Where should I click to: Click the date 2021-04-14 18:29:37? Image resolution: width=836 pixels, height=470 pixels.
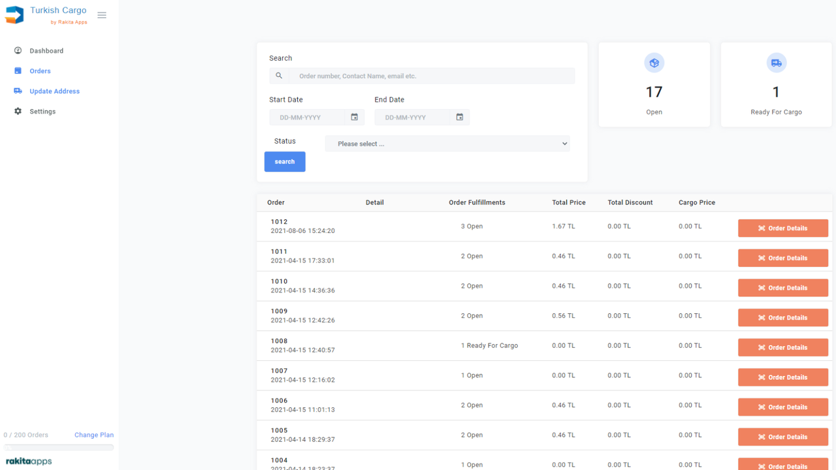coord(302,439)
